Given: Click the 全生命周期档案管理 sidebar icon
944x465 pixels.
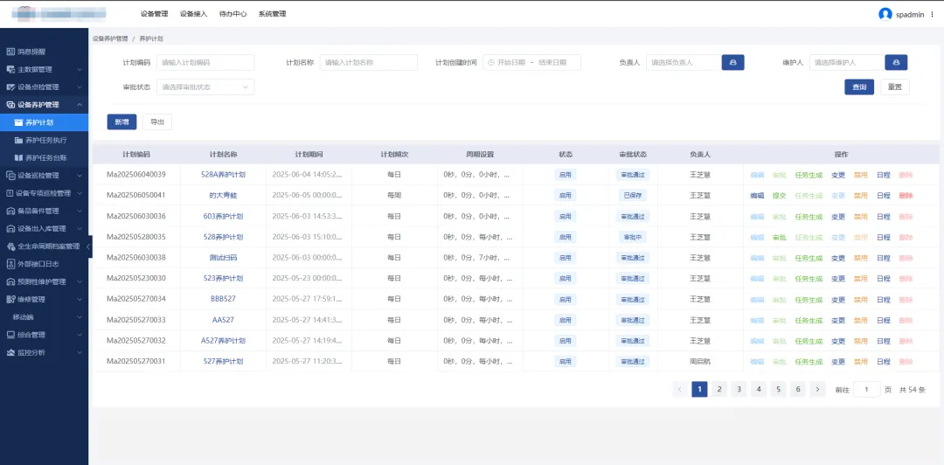Looking at the screenshot, I should [10, 246].
